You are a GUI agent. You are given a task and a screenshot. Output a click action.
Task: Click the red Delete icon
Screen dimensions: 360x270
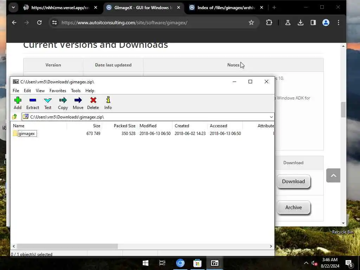tap(93, 103)
